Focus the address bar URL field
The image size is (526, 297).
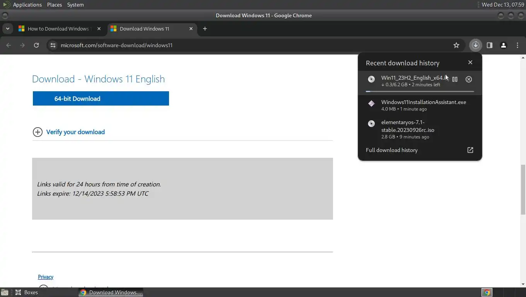255,45
